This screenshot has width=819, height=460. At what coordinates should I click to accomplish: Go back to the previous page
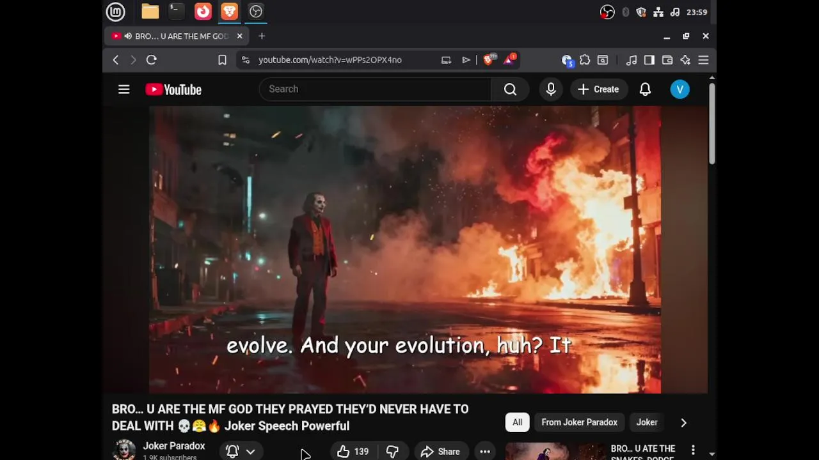(x=116, y=60)
